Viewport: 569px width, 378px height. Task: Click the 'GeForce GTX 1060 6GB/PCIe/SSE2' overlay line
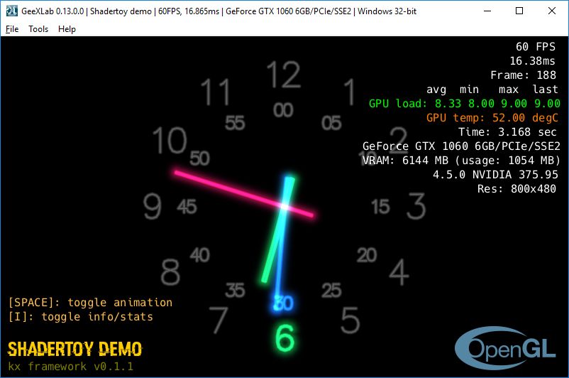pyautogui.click(x=461, y=146)
